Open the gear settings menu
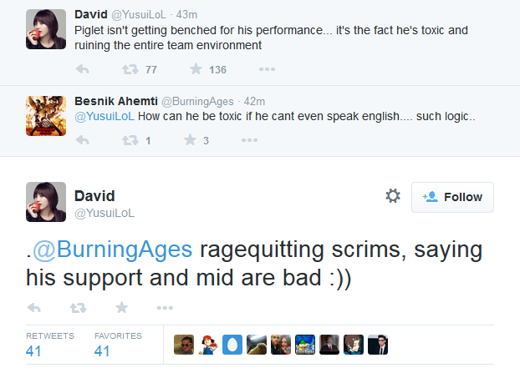The image size is (520, 373). coord(392,196)
